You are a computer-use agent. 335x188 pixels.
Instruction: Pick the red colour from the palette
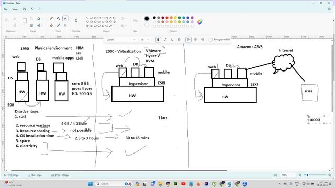(x=167, y=18)
